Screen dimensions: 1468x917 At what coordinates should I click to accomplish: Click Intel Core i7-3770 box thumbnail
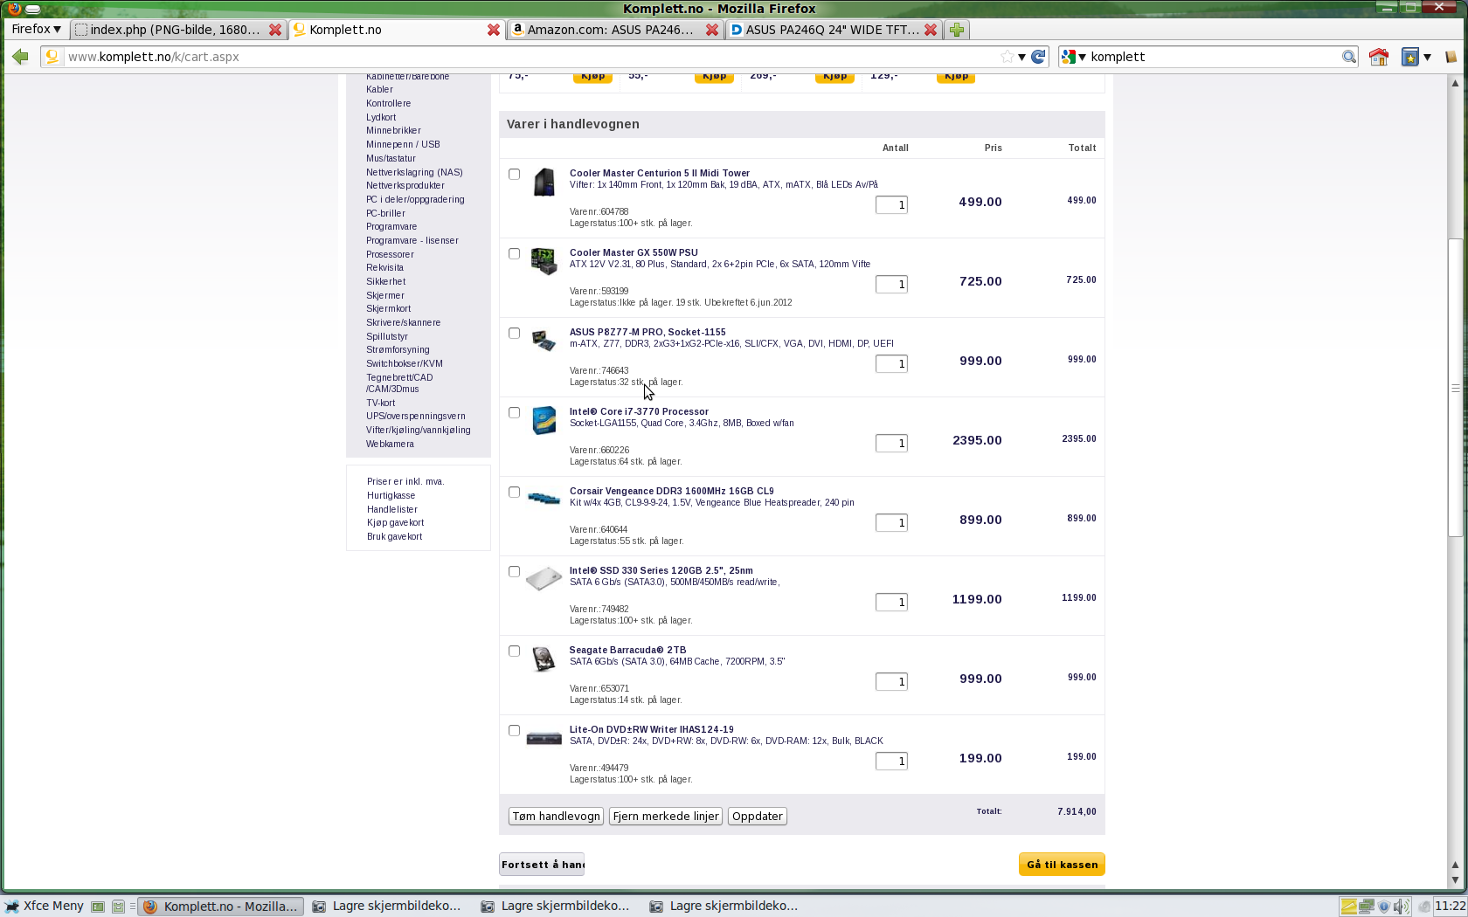tap(544, 420)
